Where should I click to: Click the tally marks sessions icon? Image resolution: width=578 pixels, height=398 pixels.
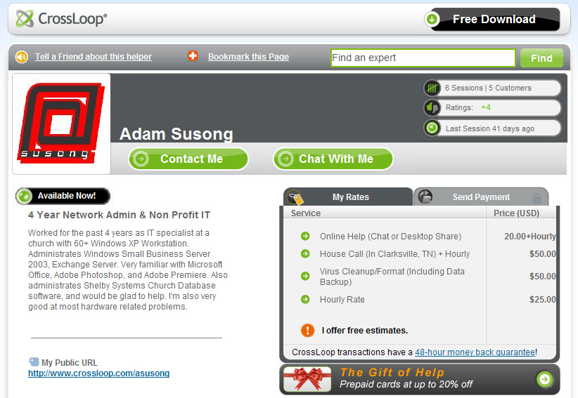click(x=432, y=88)
